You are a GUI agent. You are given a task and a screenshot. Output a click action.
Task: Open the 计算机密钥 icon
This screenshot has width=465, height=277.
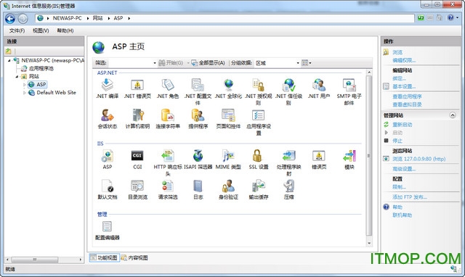[x=138, y=115]
